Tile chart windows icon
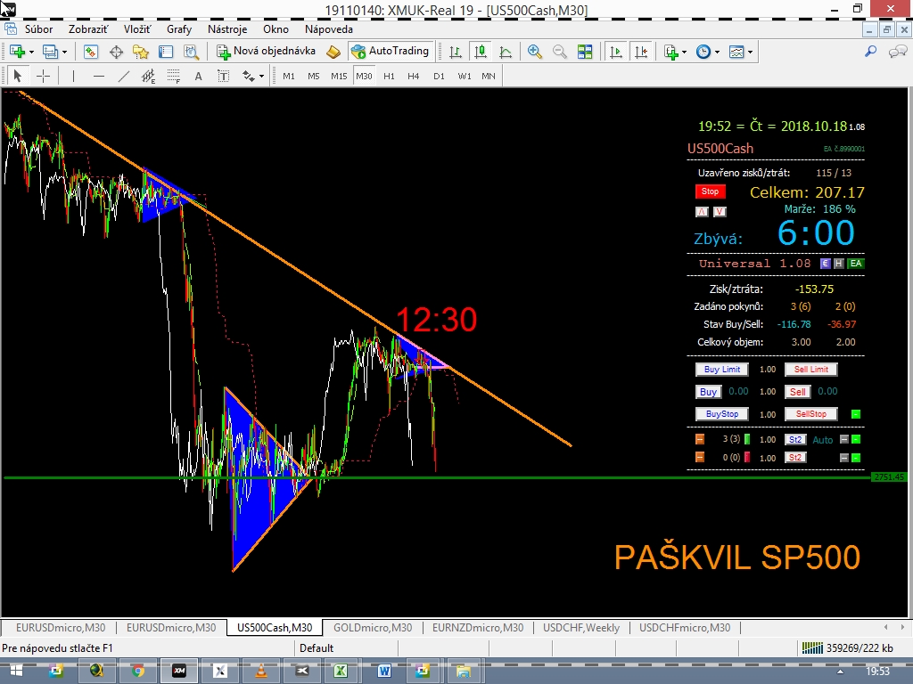This screenshot has height=684, width=913. click(x=585, y=52)
